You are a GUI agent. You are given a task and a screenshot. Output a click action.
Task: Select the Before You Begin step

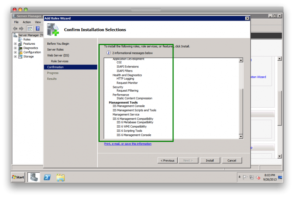pyautogui.click(x=58, y=43)
